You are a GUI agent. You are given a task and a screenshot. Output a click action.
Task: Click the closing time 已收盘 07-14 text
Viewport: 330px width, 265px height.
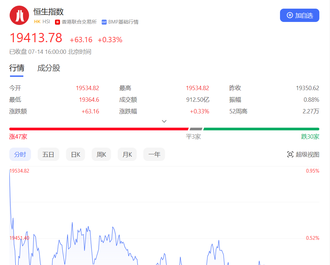pyautogui.click(x=50, y=52)
